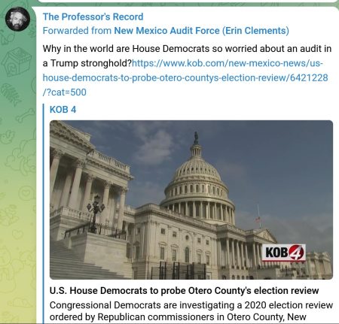Viewport: 339px width, 324px height.
Task: Click the patterned chat background area
Action: (x=17, y=175)
